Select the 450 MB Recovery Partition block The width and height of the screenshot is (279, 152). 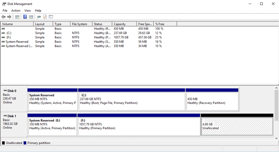(212, 101)
